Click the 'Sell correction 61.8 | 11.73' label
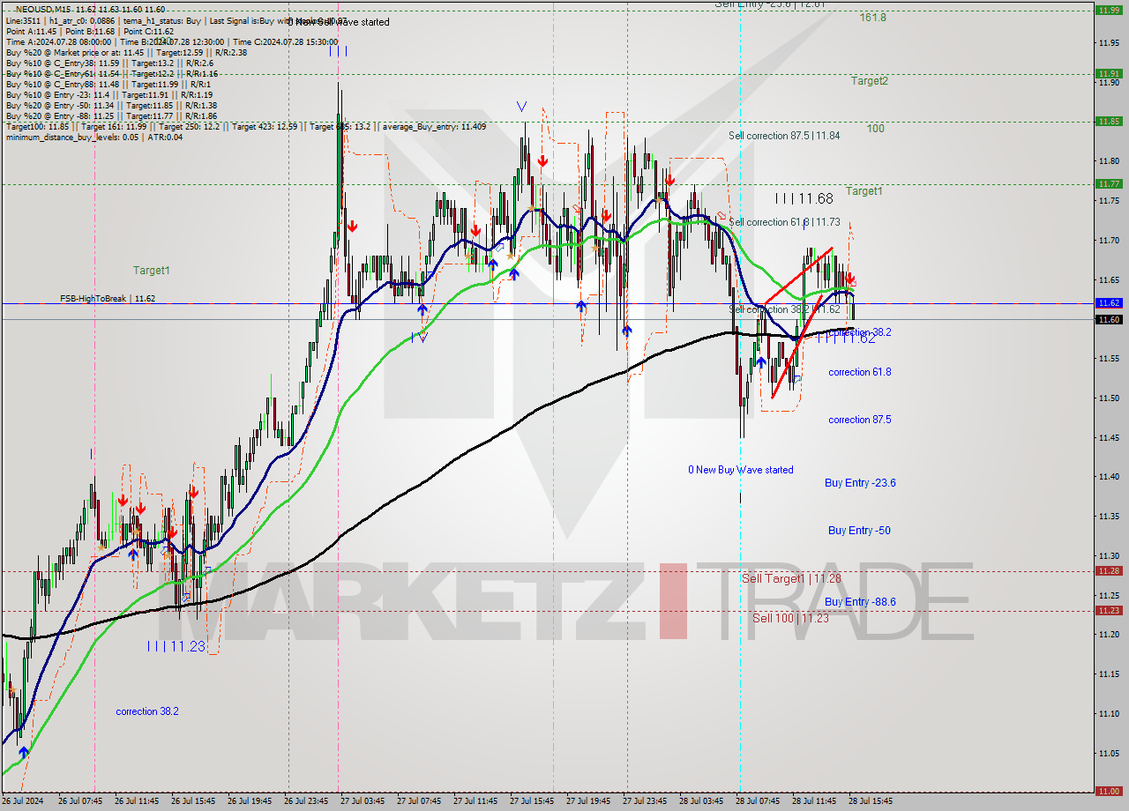The image size is (1129, 811). (x=784, y=222)
